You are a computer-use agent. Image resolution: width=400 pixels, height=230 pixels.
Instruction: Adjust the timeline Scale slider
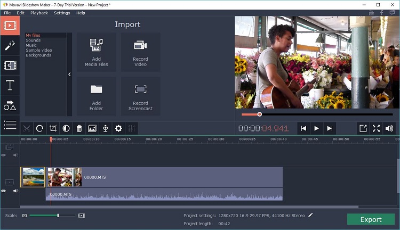tap(58, 216)
